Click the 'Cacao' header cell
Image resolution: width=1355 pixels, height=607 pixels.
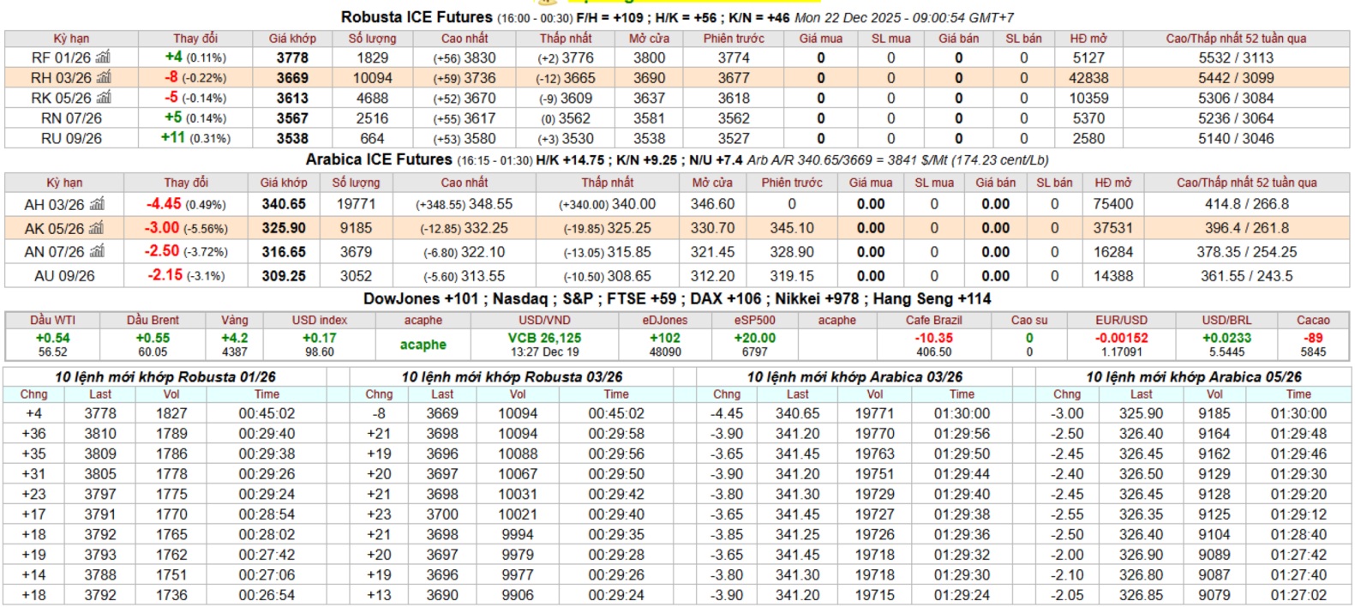click(x=1312, y=320)
